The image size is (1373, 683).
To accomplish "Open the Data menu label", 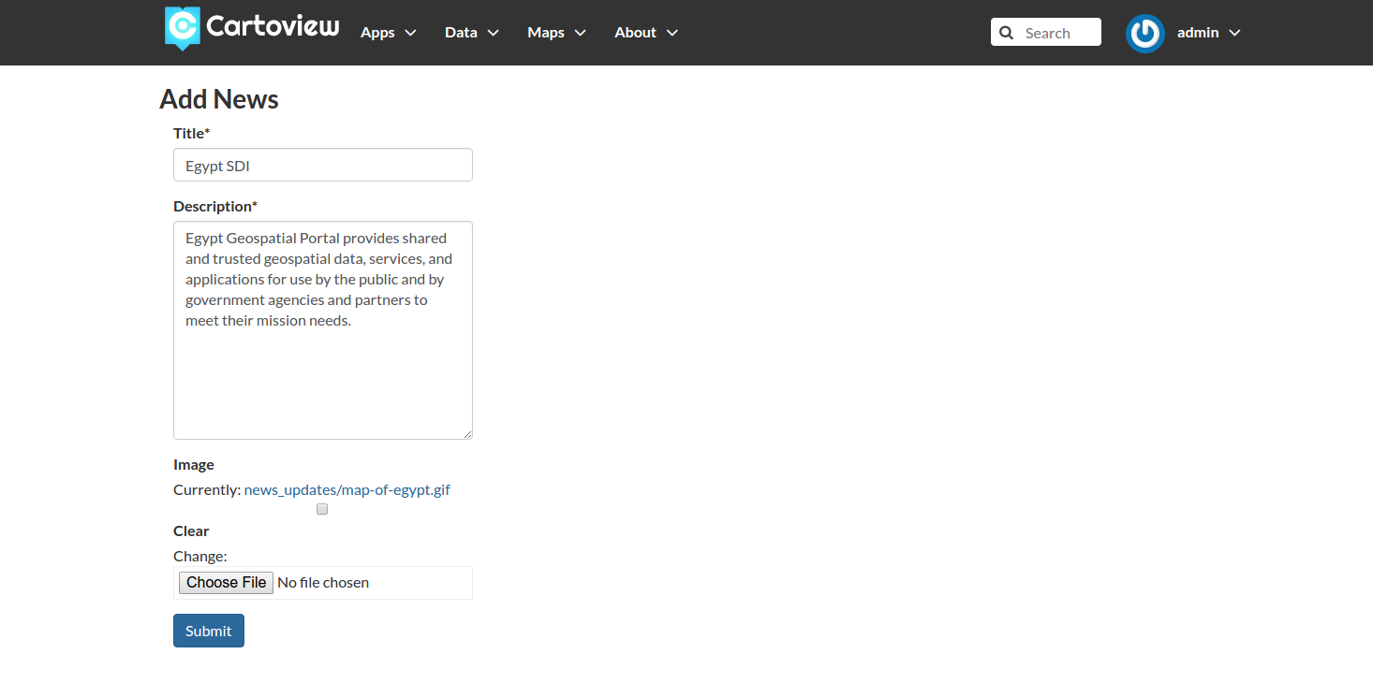I will (461, 33).
